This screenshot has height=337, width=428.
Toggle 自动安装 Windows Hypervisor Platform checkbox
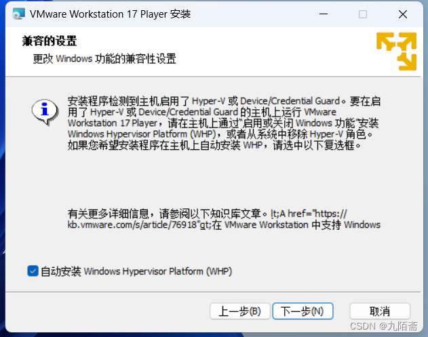pos(33,271)
